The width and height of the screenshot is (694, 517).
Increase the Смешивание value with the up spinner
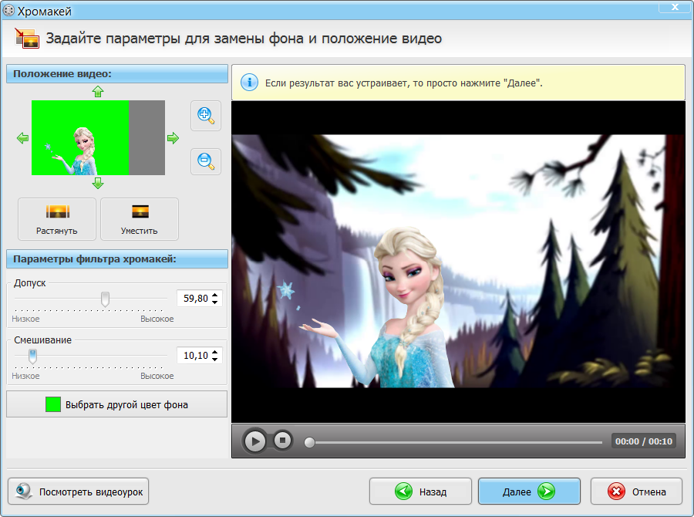[x=214, y=352]
